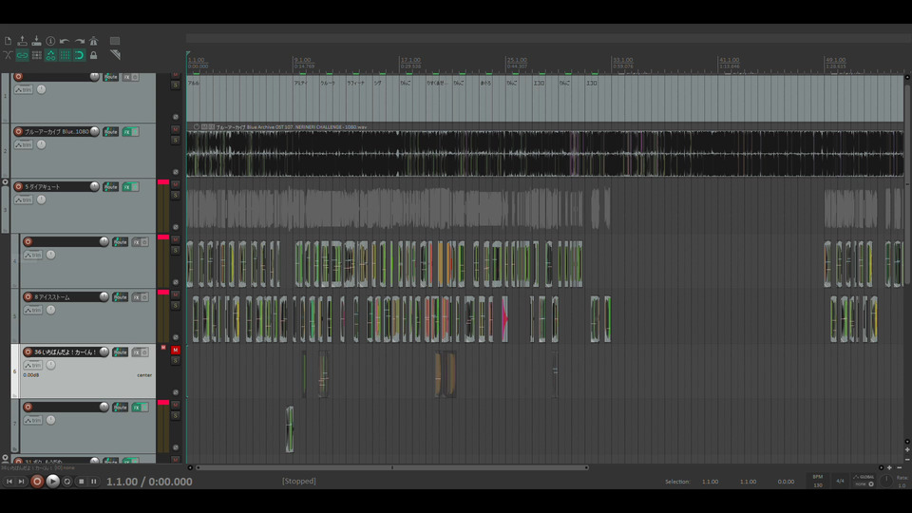The width and height of the screenshot is (912, 513).
Task: Open global automation override menu
Action: tap(864, 480)
